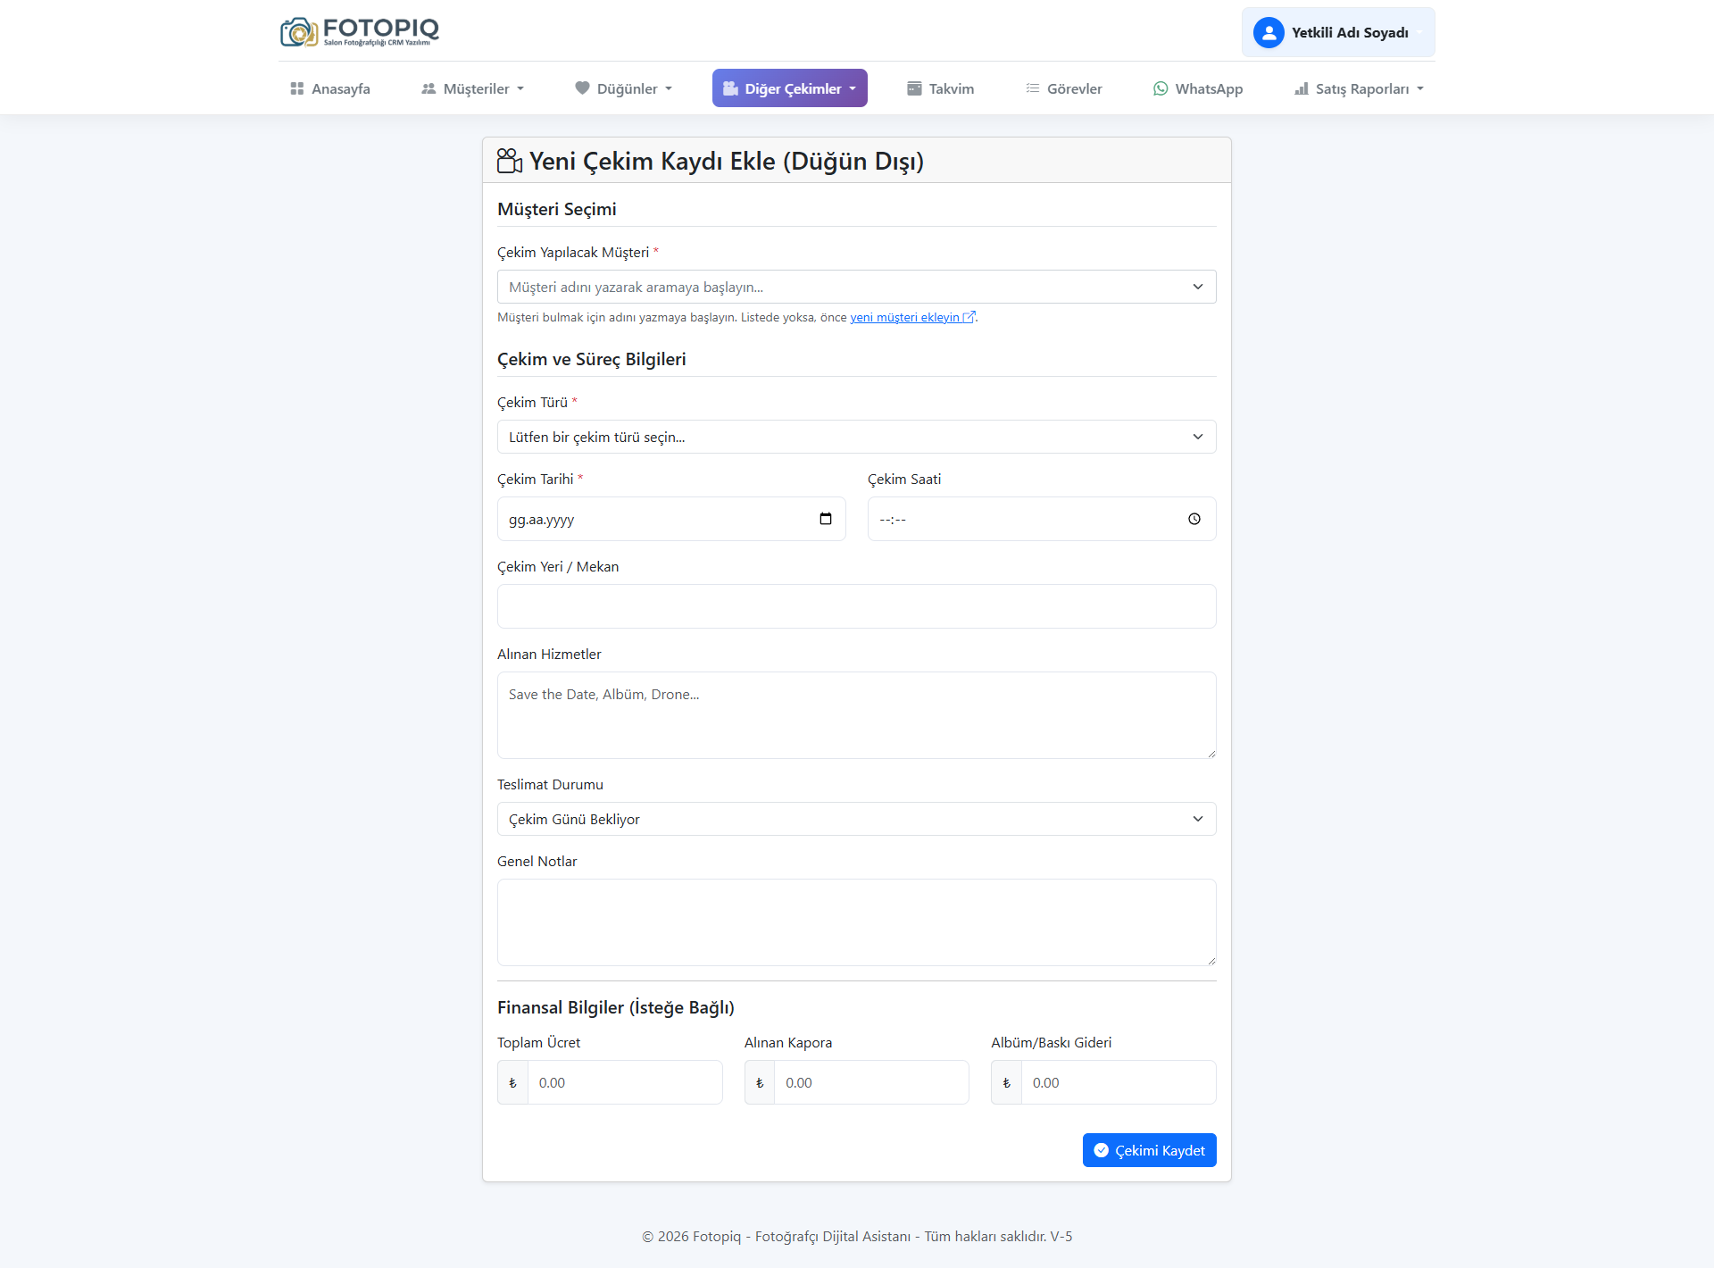Viewport: 1714px width, 1268px height.
Task: Open the Düğünler menu
Action: point(624,88)
